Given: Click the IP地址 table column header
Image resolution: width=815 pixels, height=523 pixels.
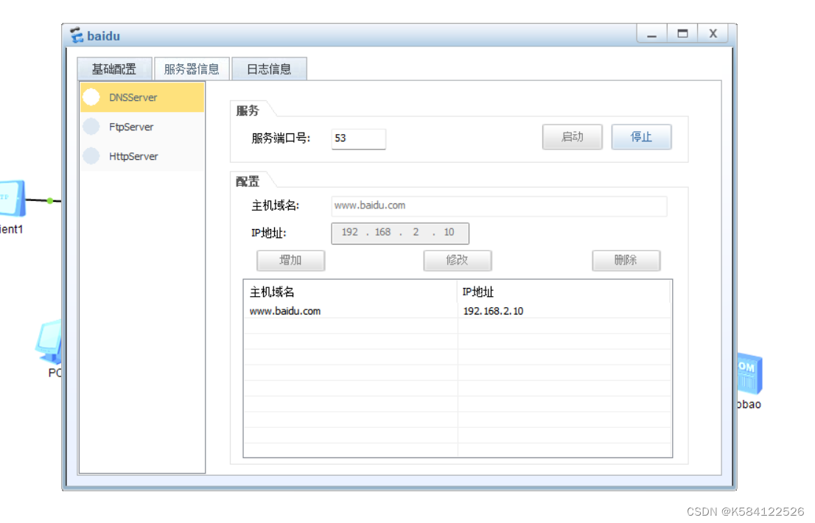Looking at the screenshot, I should 564,292.
